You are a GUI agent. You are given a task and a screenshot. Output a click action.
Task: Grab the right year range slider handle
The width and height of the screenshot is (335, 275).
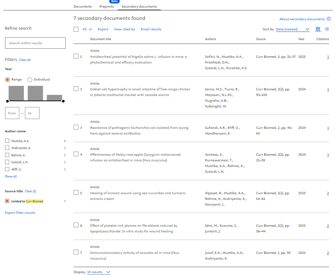click(63, 101)
